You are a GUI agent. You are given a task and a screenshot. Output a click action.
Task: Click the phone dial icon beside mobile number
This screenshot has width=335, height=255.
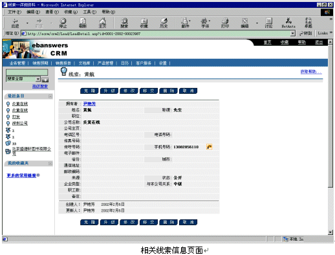(x=209, y=147)
